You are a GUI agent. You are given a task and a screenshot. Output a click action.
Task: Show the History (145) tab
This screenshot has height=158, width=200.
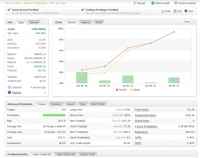click(x=87, y=154)
